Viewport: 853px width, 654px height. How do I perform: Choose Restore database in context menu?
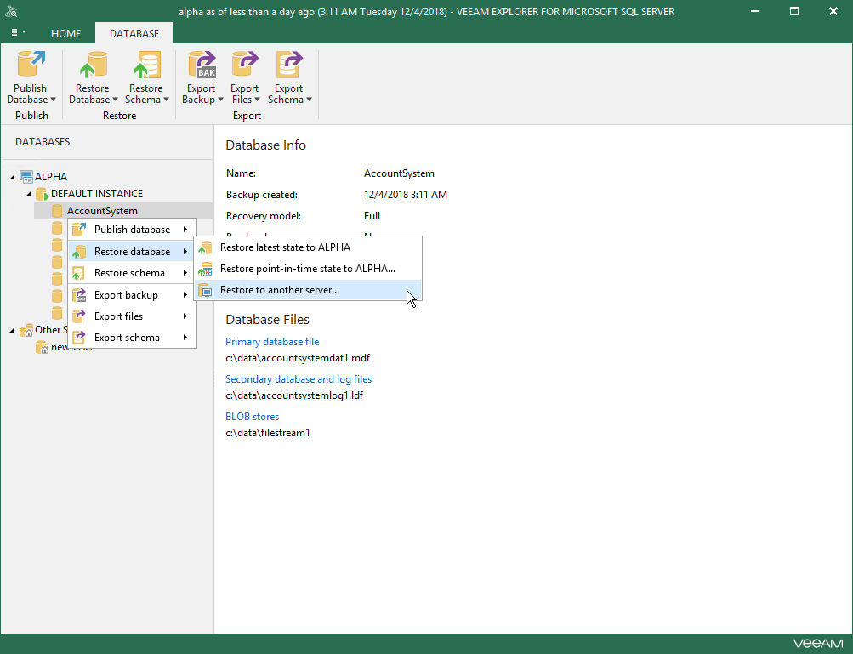point(132,252)
